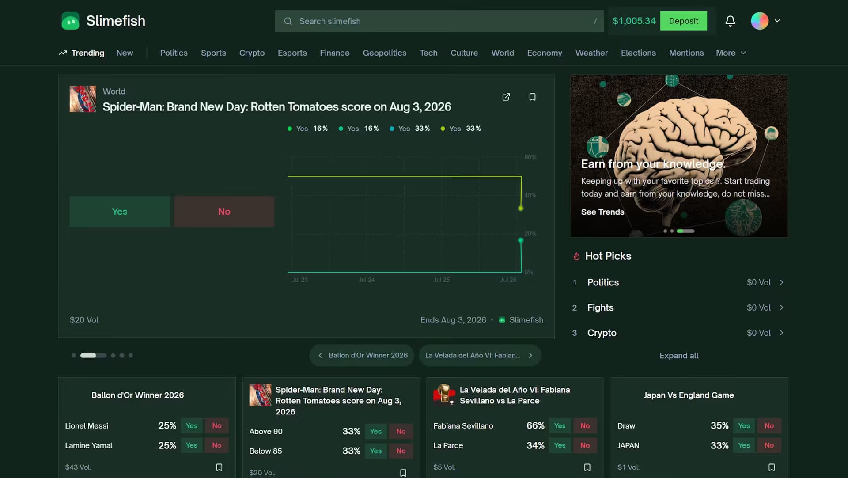Open the Crypto category
This screenshot has height=478, width=848.
252,53
